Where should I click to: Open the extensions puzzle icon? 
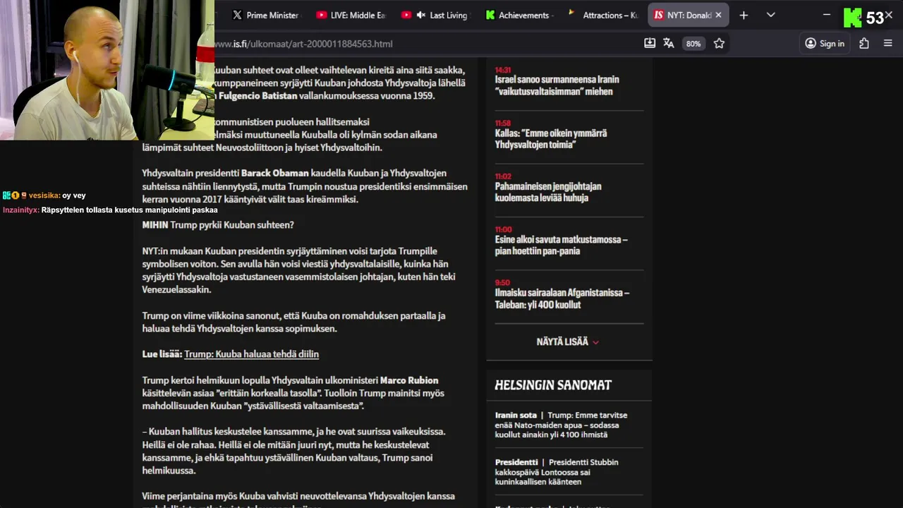pyautogui.click(x=863, y=43)
